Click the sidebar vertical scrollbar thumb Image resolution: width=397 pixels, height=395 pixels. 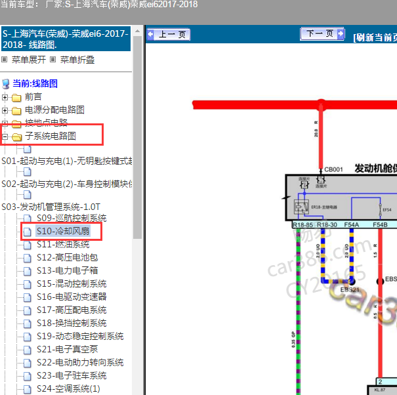tap(138, 137)
